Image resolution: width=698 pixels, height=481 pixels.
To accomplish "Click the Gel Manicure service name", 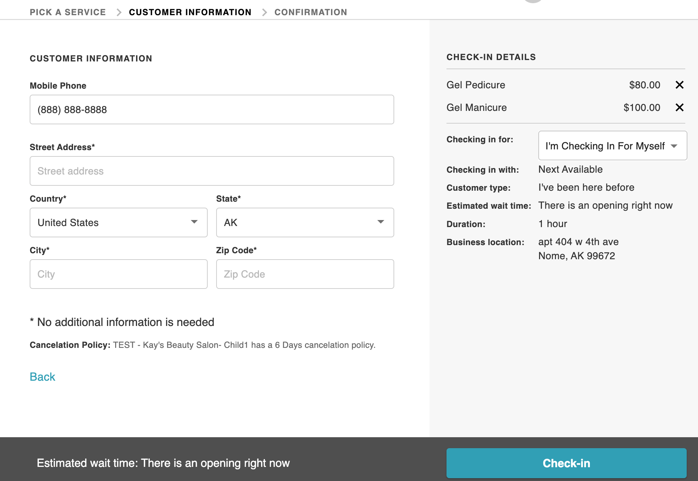I will [x=477, y=107].
